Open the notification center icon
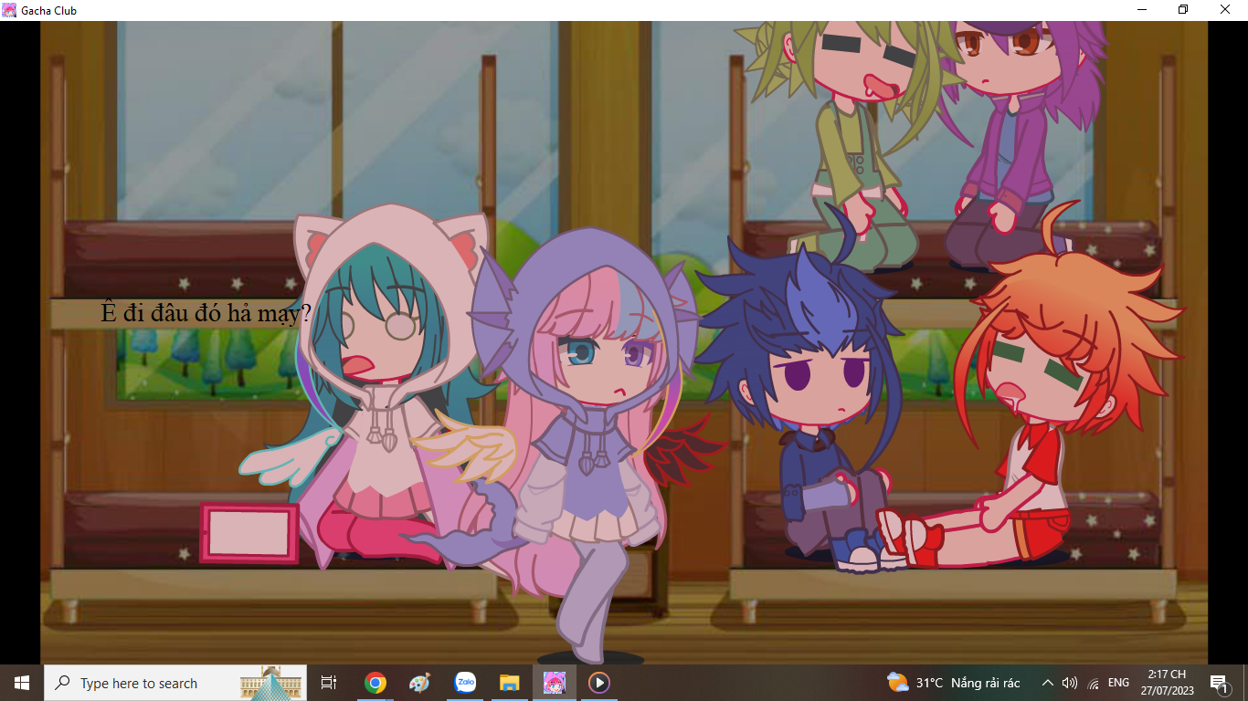 click(1218, 683)
